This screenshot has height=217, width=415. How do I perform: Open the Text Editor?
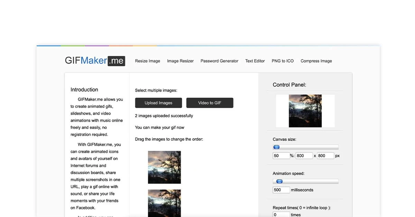[255, 61]
